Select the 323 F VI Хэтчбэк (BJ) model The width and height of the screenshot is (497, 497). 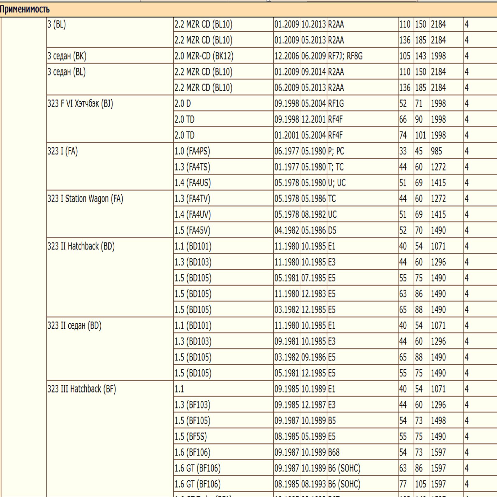(x=80, y=104)
